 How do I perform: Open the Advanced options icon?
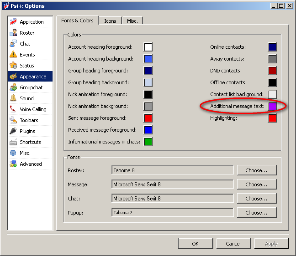pos(13,164)
